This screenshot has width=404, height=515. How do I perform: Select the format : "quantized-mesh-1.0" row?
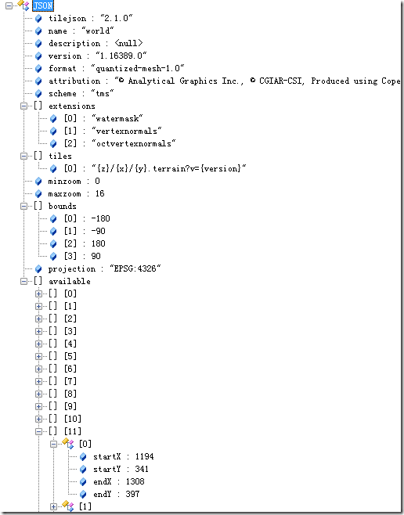click(x=117, y=68)
